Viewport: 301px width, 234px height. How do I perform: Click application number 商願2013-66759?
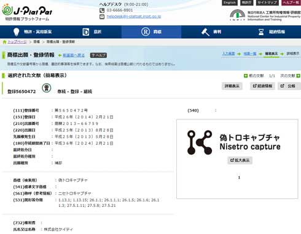pyautogui.click(x=76, y=124)
